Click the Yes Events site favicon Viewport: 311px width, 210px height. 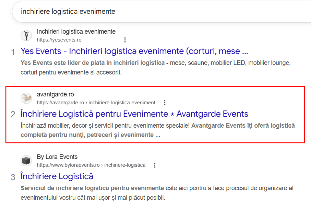26,36
